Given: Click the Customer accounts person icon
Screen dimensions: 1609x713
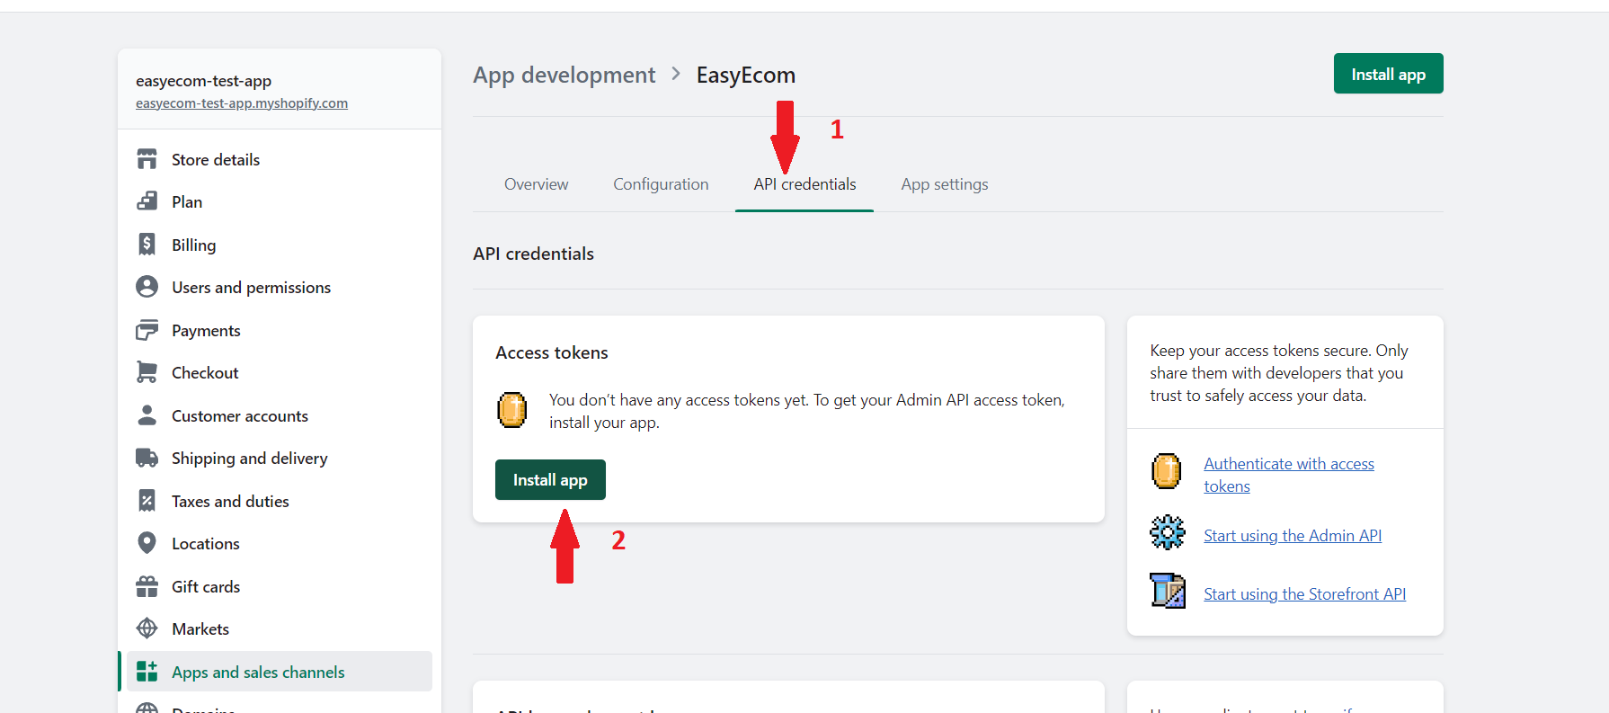Looking at the screenshot, I should coord(147,415).
